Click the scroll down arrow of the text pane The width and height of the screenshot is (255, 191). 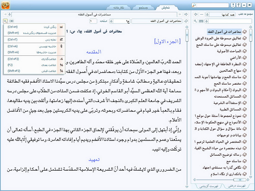coord(187,187)
